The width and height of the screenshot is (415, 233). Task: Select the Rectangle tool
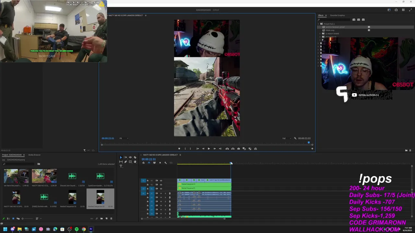tap(130, 162)
